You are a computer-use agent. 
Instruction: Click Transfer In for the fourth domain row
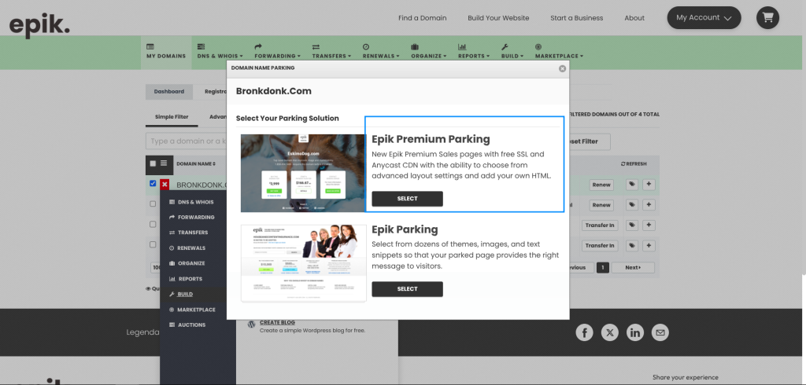click(x=600, y=245)
